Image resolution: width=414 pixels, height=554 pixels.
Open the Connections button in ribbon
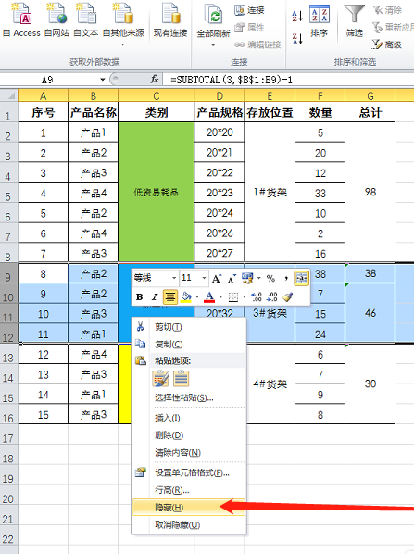[249, 10]
